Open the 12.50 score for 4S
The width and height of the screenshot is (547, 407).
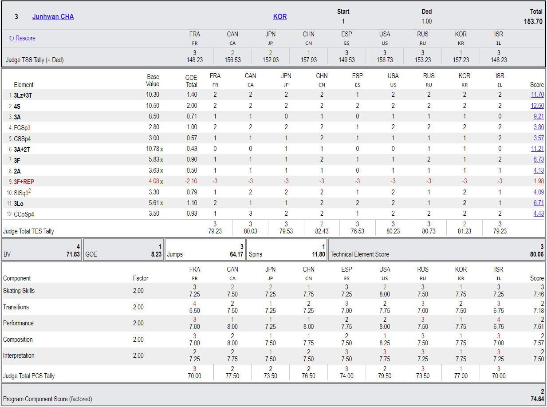[537, 106]
